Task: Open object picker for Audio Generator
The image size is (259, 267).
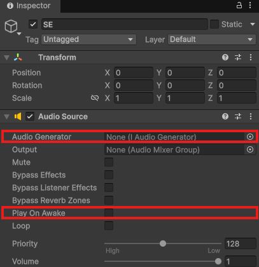Action: pyautogui.click(x=250, y=137)
